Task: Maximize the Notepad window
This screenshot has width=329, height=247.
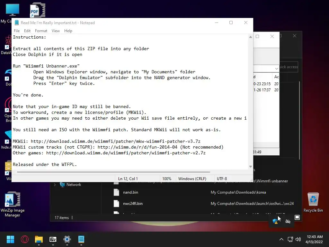Action: (x=231, y=23)
